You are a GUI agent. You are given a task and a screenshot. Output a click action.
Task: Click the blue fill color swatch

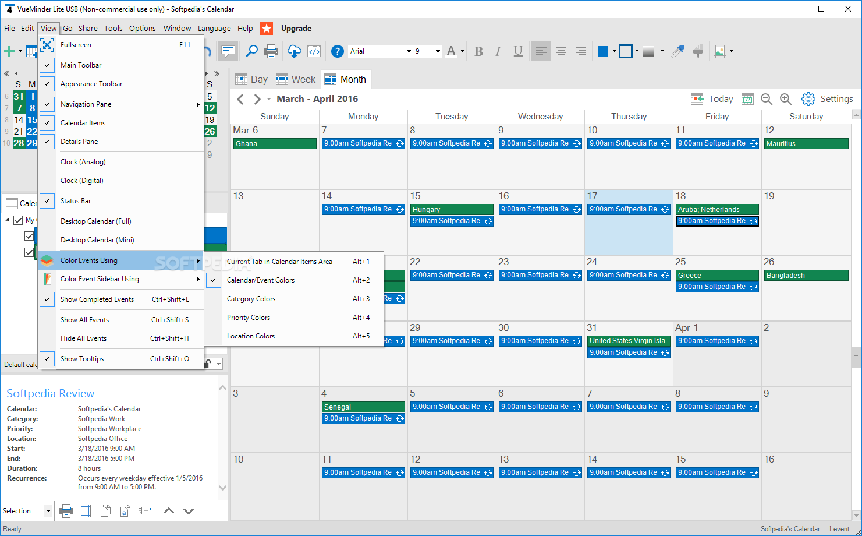pyautogui.click(x=603, y=51)
